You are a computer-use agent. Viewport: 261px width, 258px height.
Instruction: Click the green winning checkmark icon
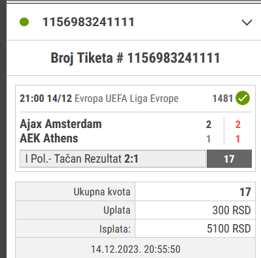[x=243, y=98]
